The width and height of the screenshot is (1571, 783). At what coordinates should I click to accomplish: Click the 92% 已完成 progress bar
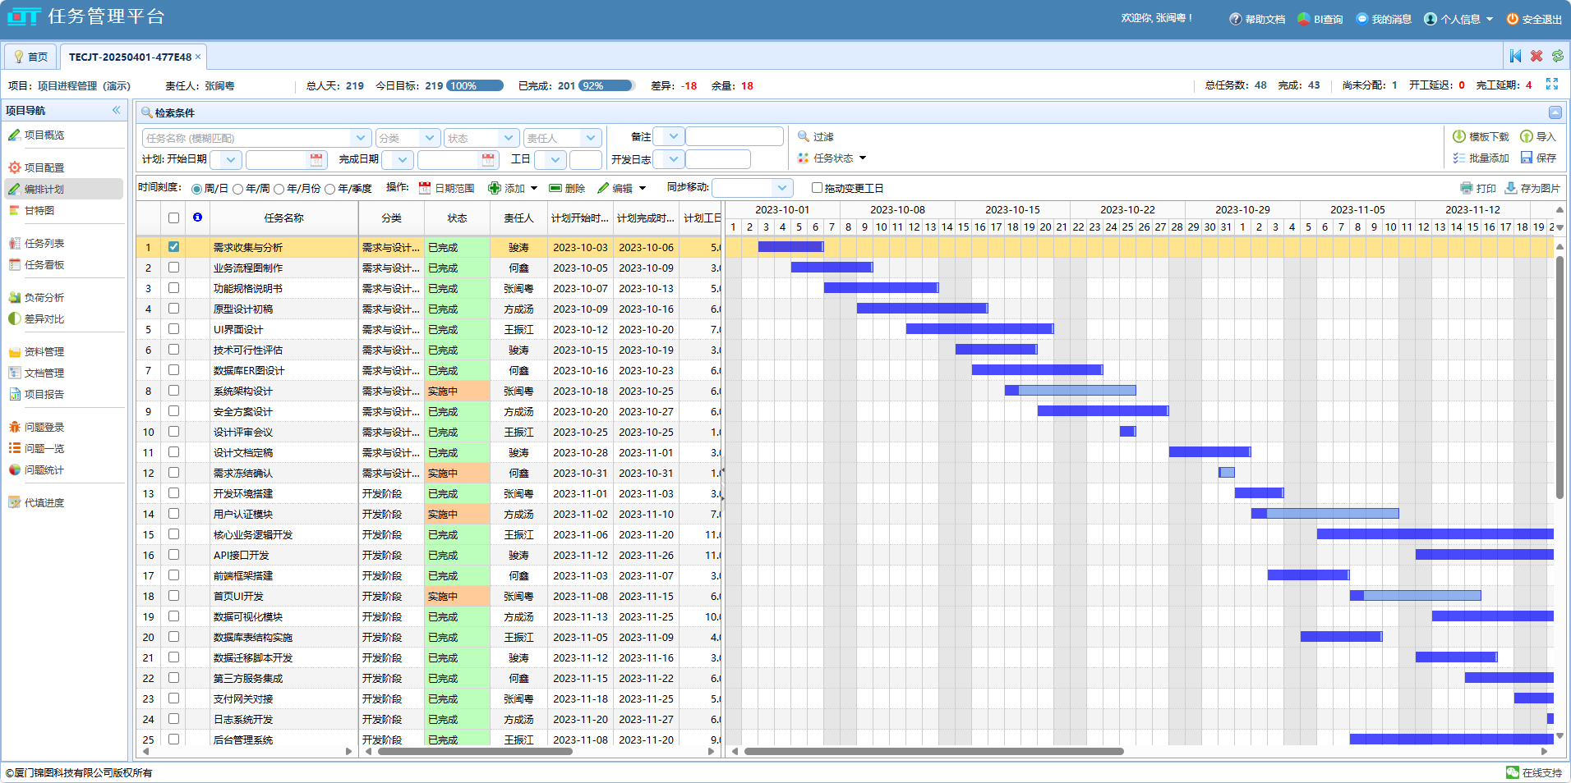point(606,85)
